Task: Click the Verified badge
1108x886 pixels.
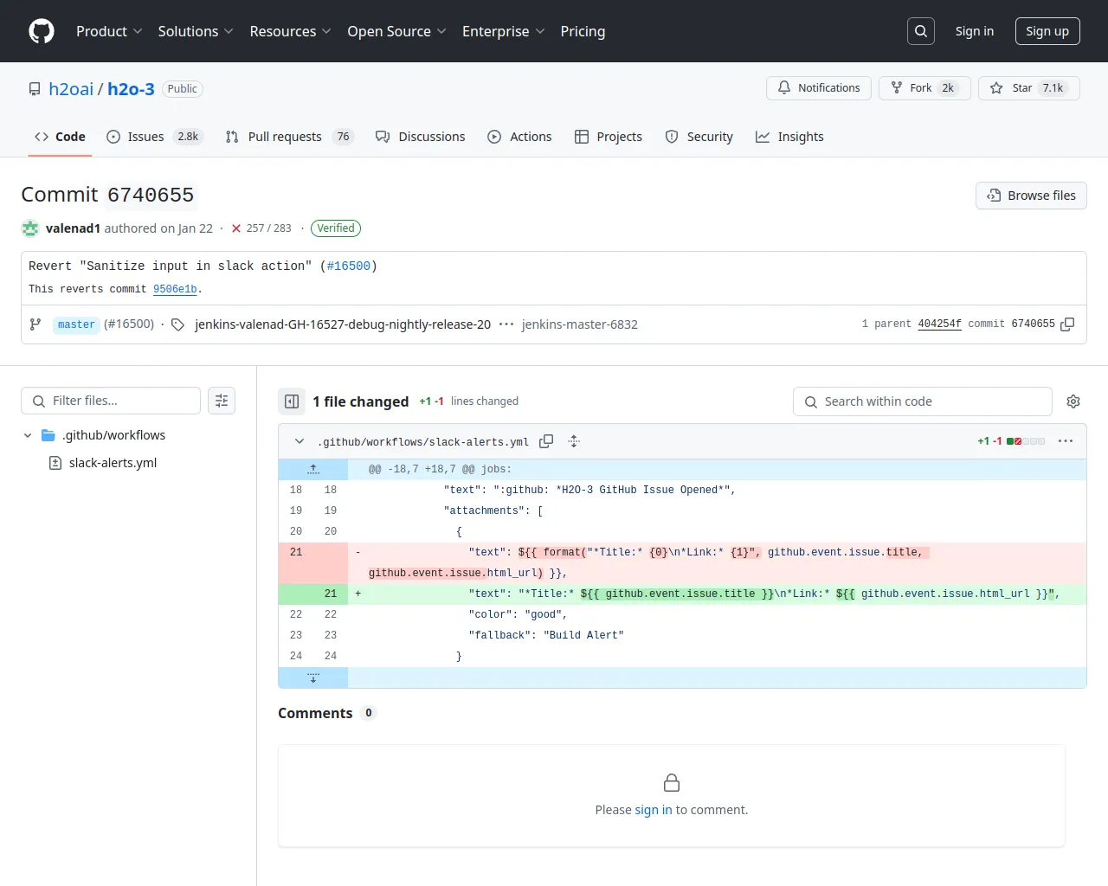Action: [x=336, y=228]
